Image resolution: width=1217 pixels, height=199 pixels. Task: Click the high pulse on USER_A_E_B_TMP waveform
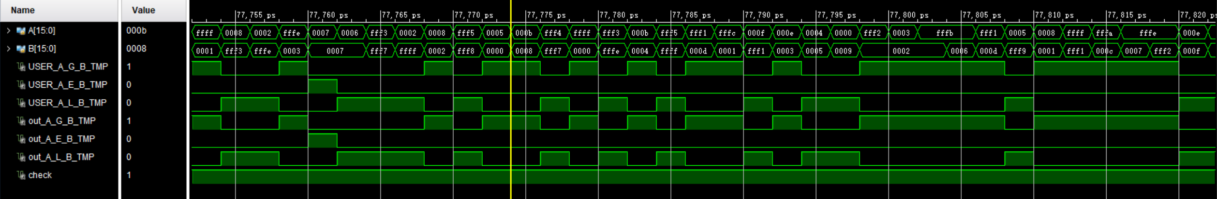tap(323, 87)
